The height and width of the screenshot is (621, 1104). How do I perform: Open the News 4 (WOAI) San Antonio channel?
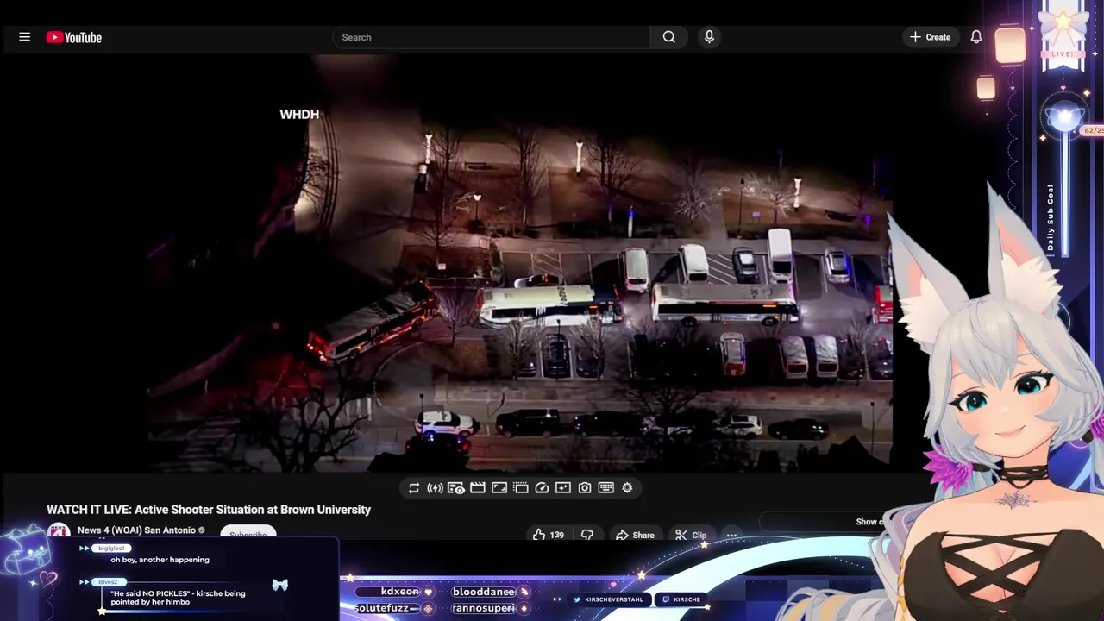point(136,530)
